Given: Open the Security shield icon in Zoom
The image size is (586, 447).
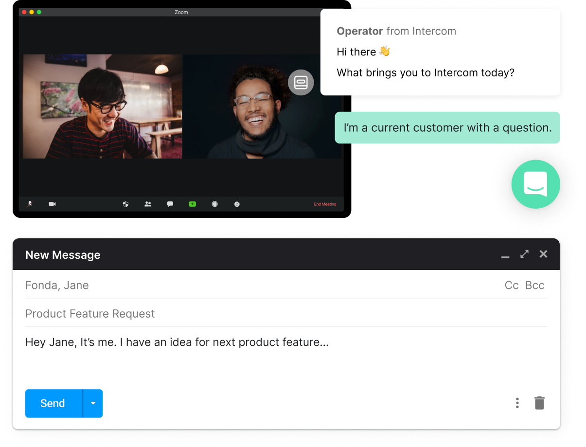Looking at the screenshot, I should pos(125,204).
